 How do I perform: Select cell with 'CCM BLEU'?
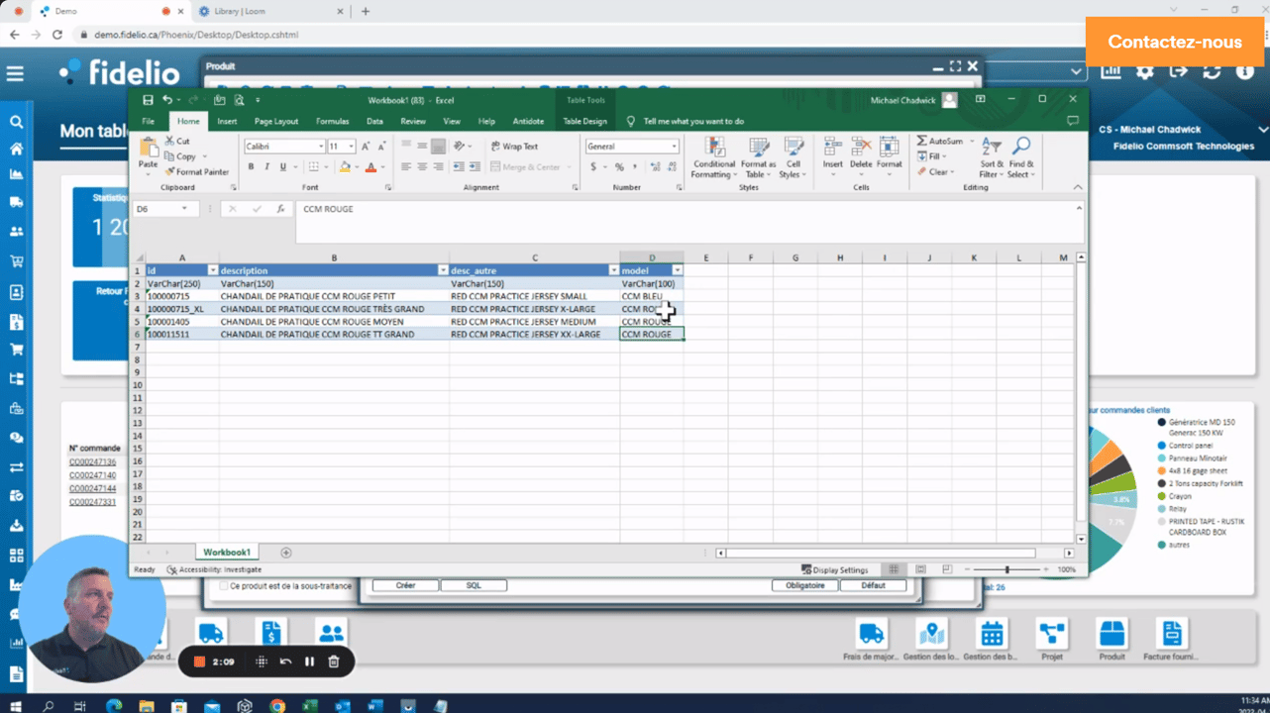click(652, 296)
